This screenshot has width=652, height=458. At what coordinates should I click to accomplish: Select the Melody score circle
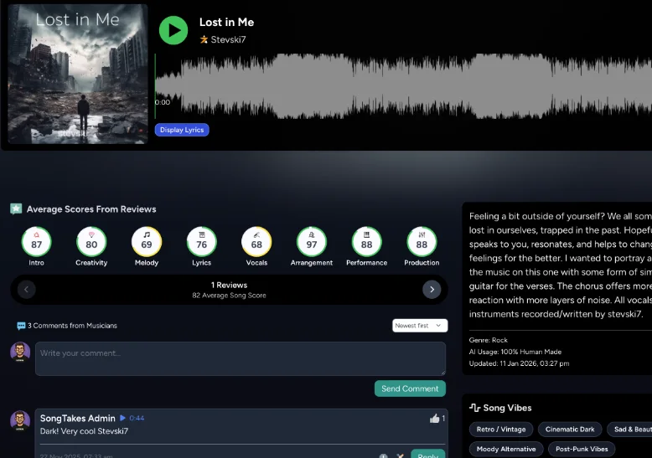point(147,243)
